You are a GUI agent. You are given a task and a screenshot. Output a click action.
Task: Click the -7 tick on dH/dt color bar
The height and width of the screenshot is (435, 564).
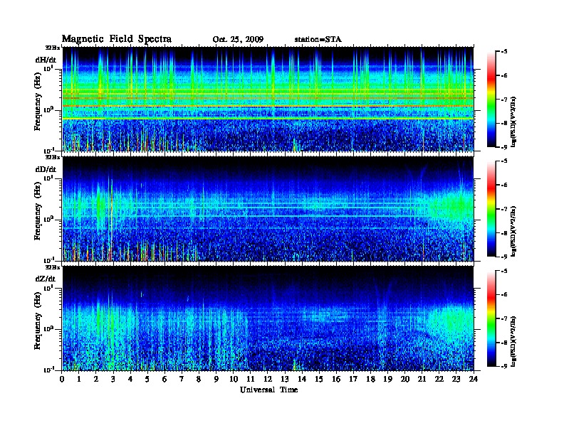click(505, 100)
